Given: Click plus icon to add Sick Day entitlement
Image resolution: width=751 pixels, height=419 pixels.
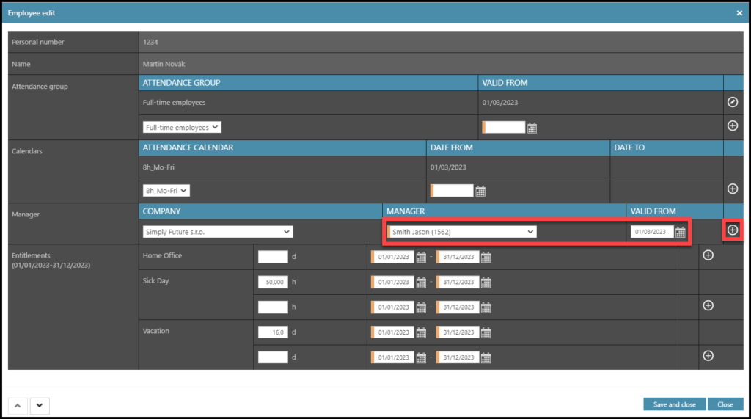Looking at the screenshot, I should 708,305.
